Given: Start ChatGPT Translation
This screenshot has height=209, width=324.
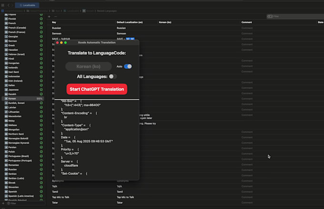Looking at the screenshot, I should pos(97,89).
